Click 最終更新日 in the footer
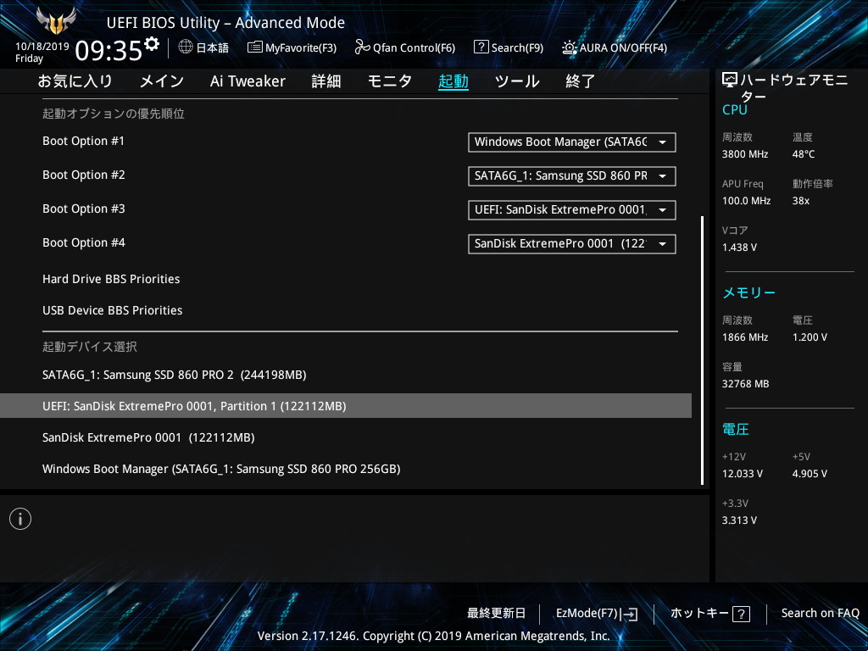Screen dimensions: 868x651 point(496,614)
